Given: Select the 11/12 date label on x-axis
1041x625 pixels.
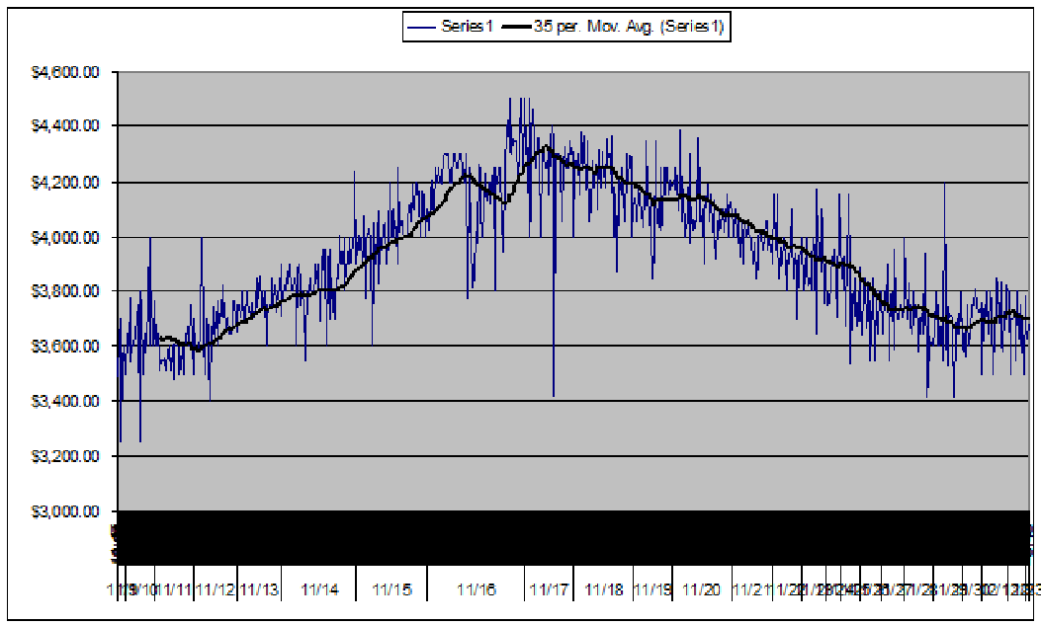Looking at the screenshot, I should pos(215,590).
